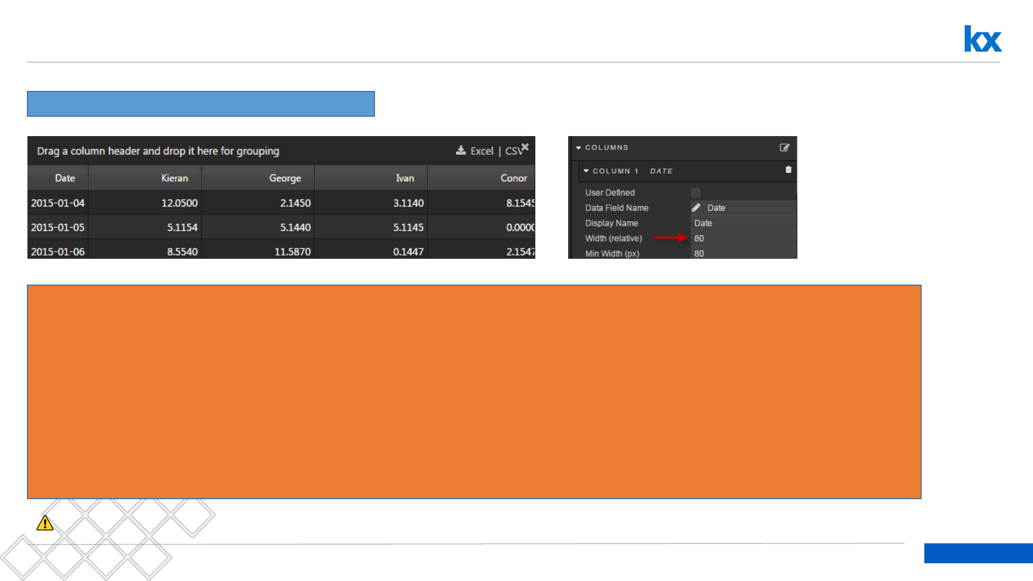This screenshot has width=1033, height=581.
Task: Toggle the User Defined checkbox
Action: [x=696, y=193]
